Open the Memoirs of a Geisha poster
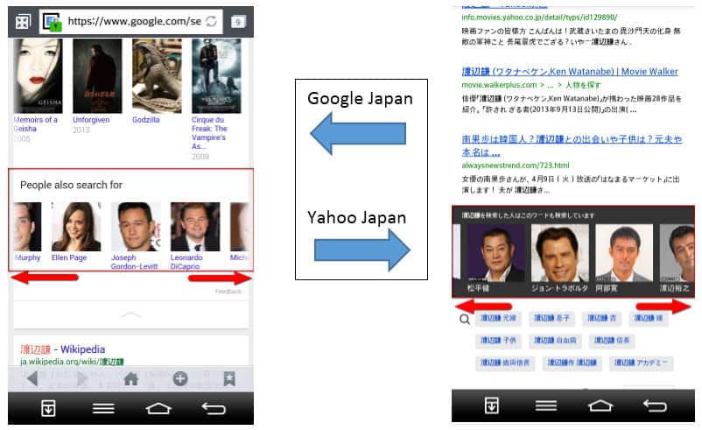 (38, 75)
